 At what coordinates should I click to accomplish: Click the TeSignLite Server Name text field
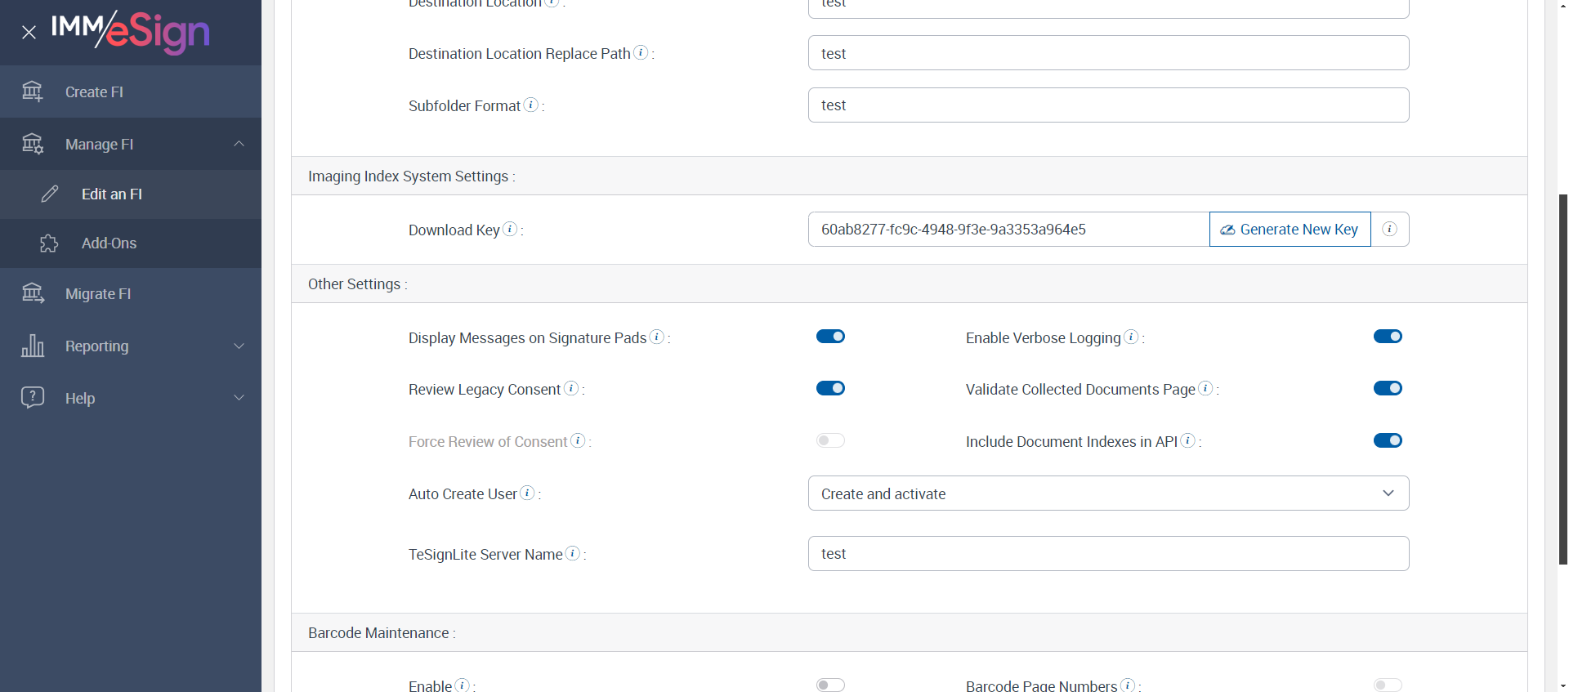pyautogui.click(x=1108, y=554)
